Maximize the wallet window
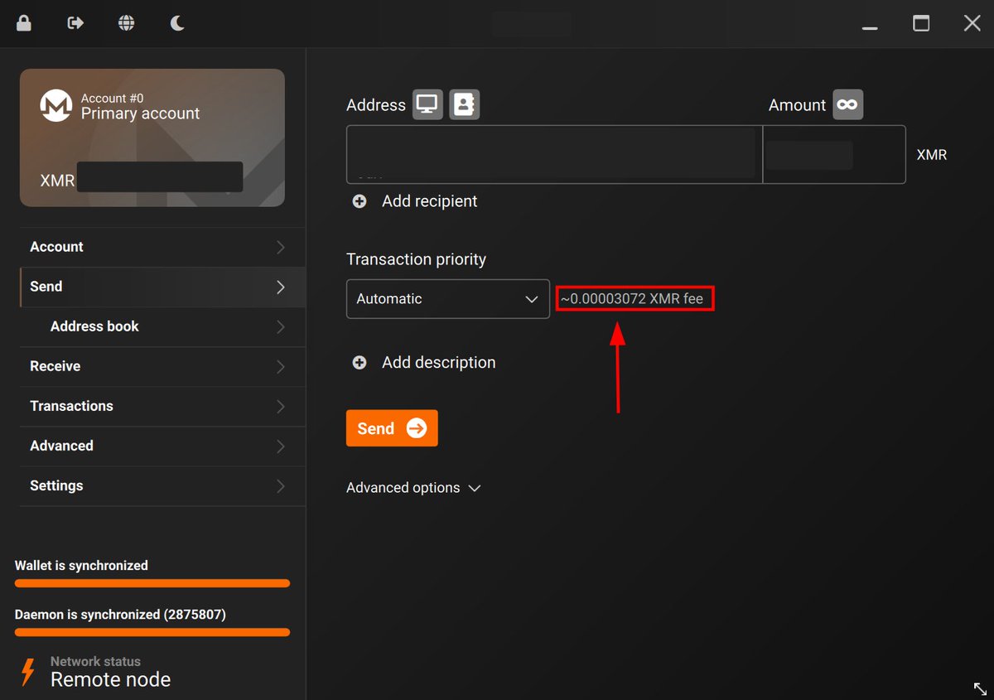994x700 pixels. [x=921, y=23]
